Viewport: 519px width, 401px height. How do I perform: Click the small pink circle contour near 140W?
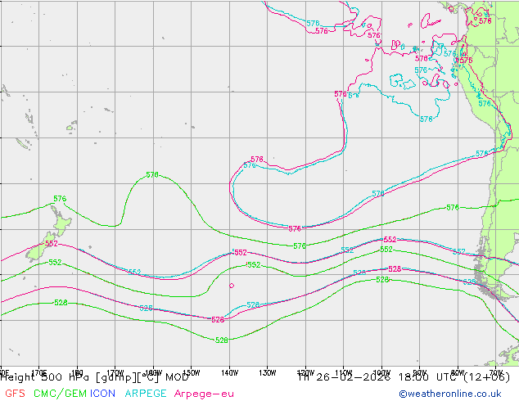click(x=232, y=286)
